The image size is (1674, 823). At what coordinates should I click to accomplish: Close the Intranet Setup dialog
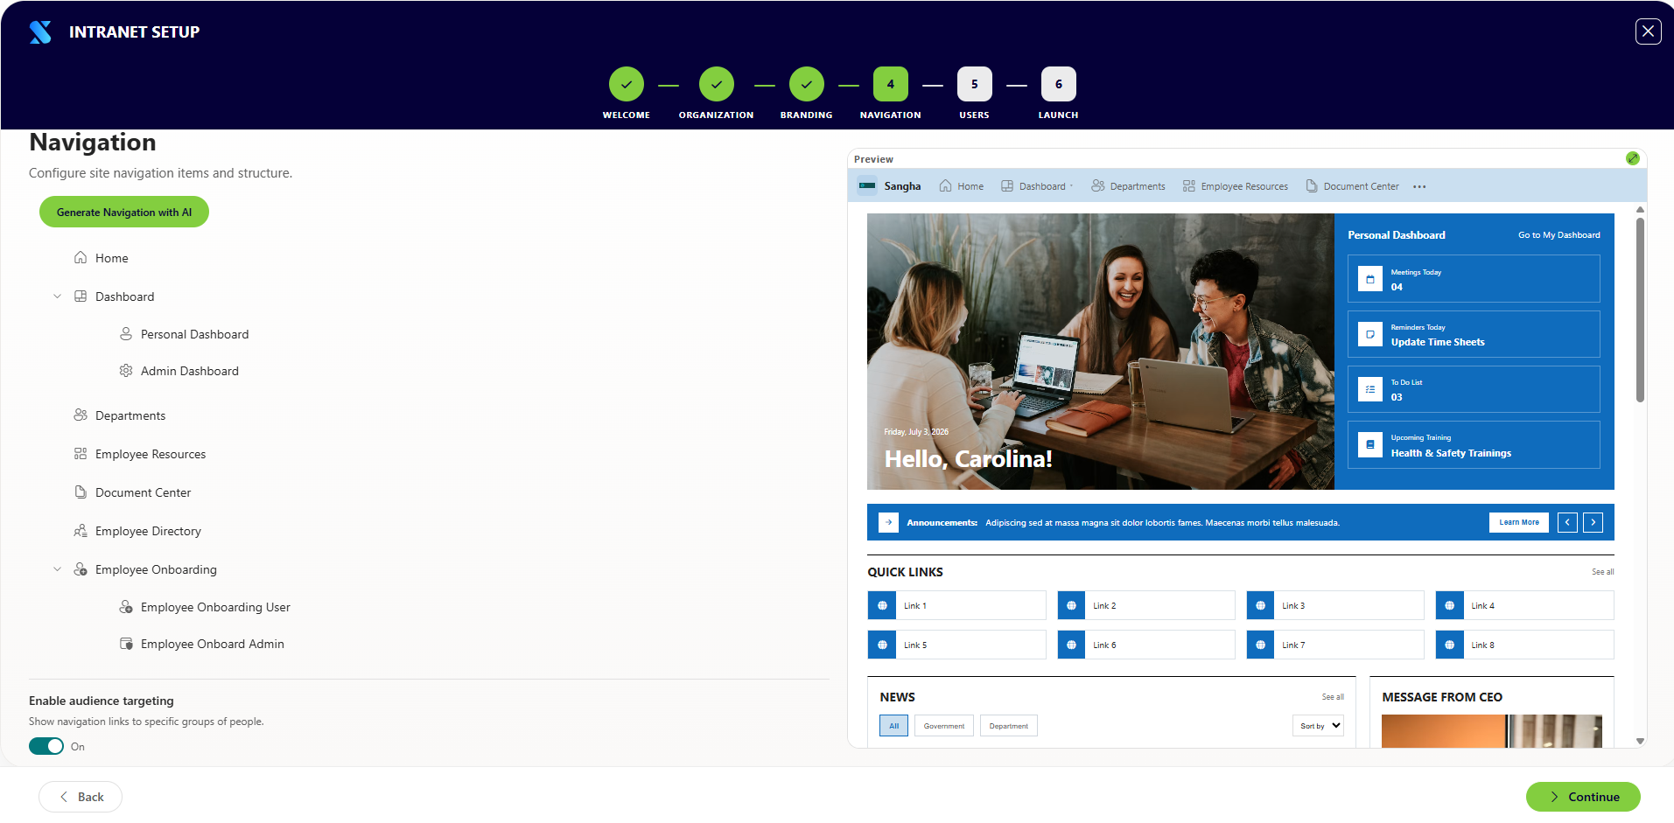1649,31
